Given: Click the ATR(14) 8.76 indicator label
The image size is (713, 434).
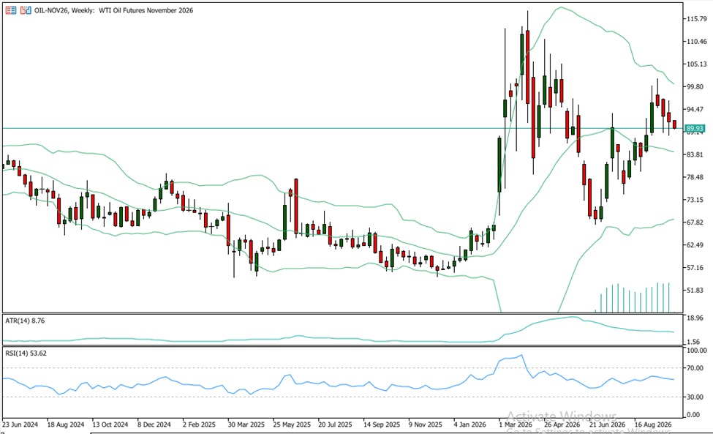Looking at the screenshot, I should (25, 321).
